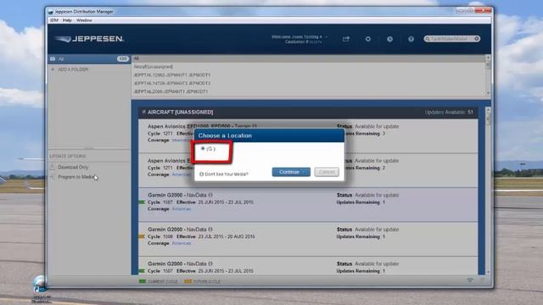Click the Download Only icon
Image resolution: width=543 pixels, height=305 pixels.
(53, 168)
